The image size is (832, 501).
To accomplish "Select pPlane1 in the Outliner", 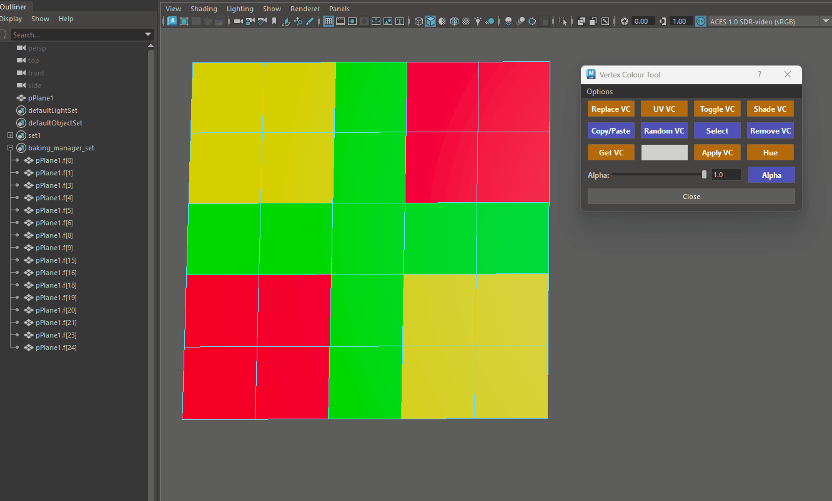I will click(x=41, y=98).
